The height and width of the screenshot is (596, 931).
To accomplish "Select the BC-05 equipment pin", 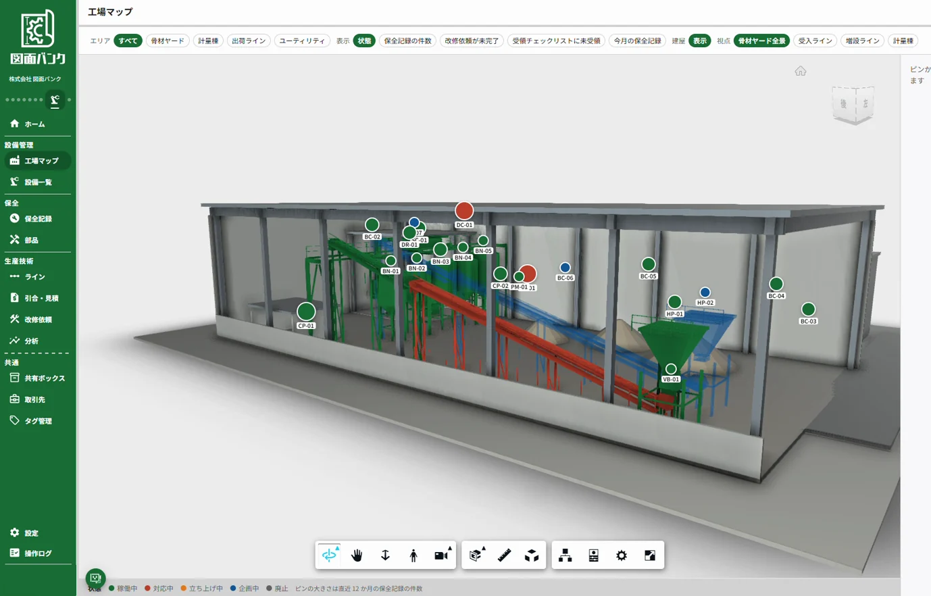I will coord(649,264).
